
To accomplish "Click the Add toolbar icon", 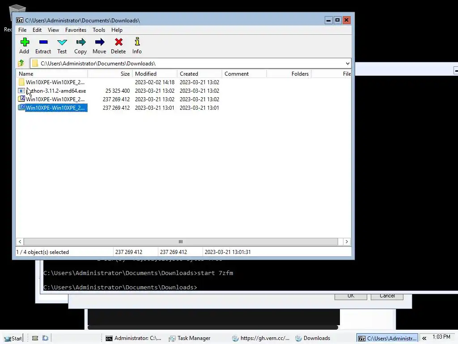I will point(25,42).
